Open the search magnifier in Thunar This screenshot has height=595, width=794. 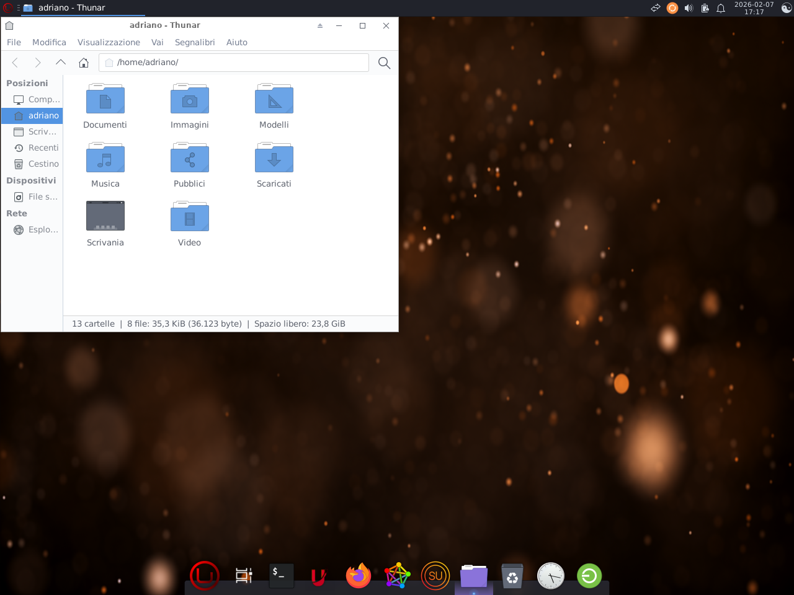[x=384, y=63]
